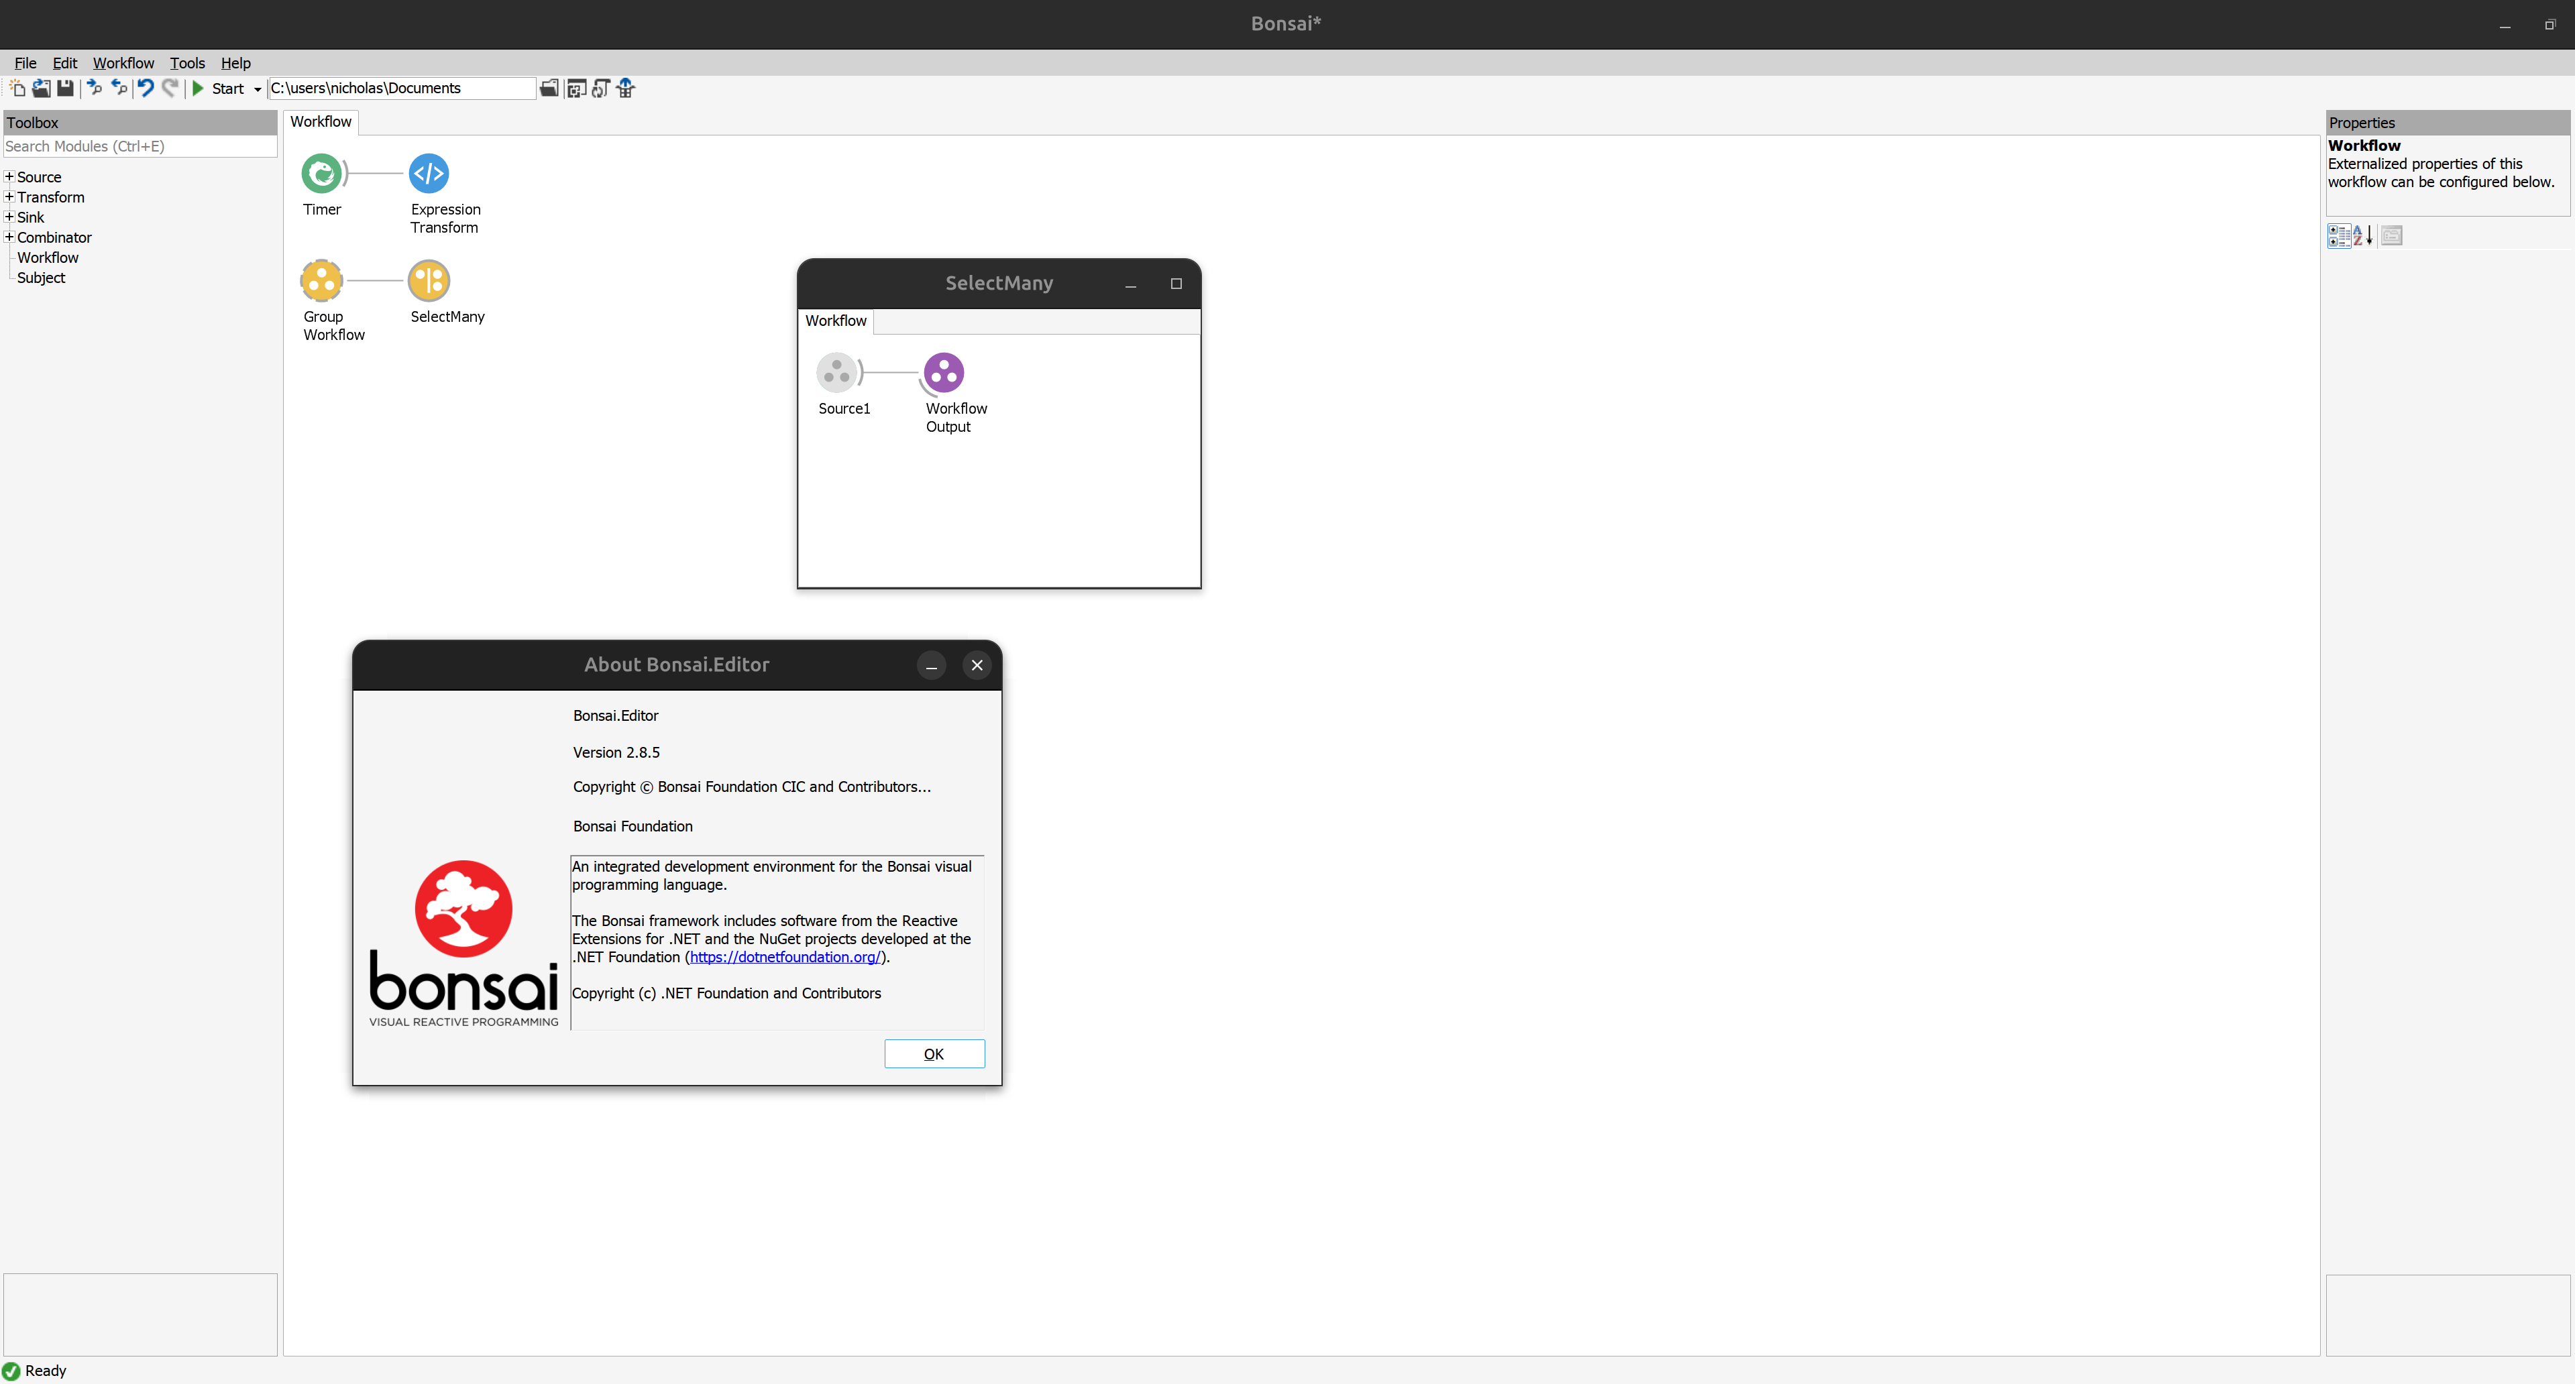Select Workflow item in Toolbox tree

(x=48, y=257)
